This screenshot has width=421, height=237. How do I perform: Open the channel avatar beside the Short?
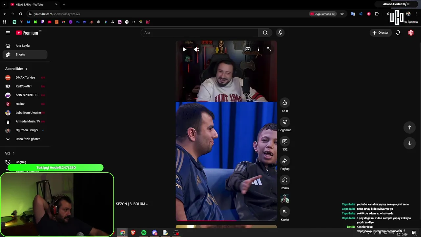(x=285, y=199)
